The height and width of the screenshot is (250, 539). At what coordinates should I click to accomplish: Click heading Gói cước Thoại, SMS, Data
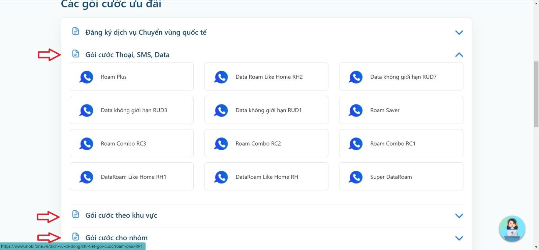pyautogui.click(x=127, y=55)
